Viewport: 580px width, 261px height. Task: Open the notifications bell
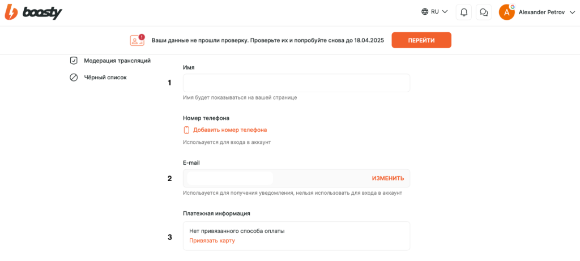tap(463, 12)
